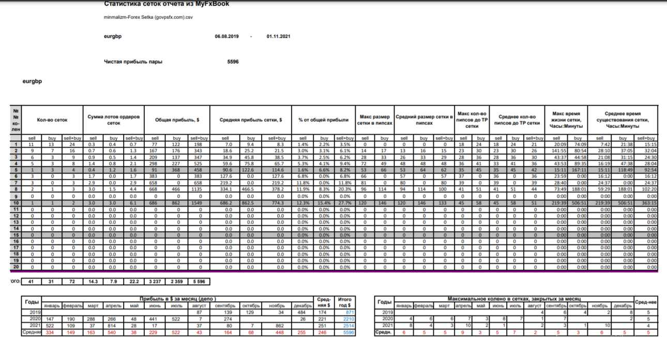Click the 'Макс размер сетки в пипсах' header
667x337 pixels.
[375, 120]
